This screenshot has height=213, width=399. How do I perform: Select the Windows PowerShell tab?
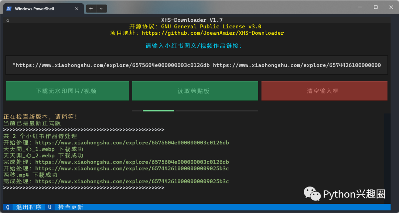44,8
